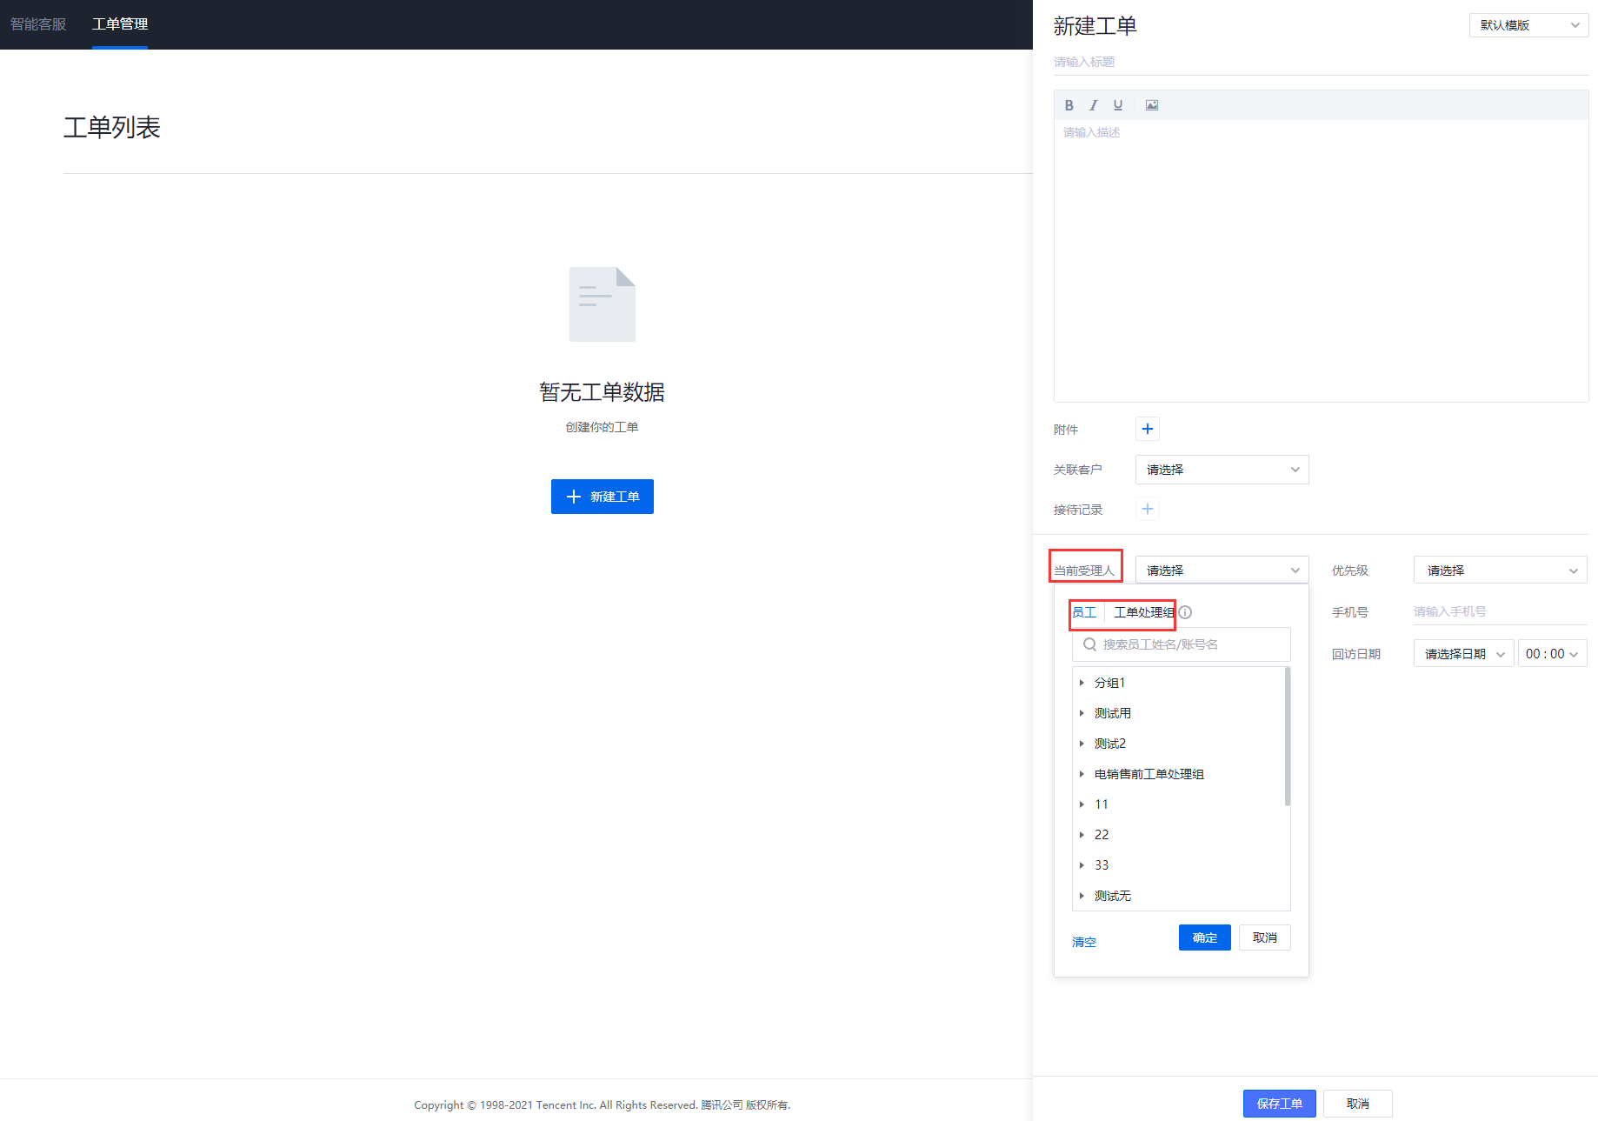Select the 测试无 group label
This screenshot has width=1598, height=1121.
point(1113,896)
